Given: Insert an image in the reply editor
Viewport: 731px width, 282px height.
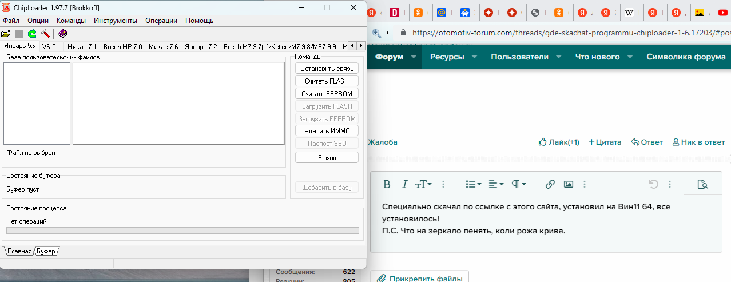Looking at the screenshot, I should click(568, 184).
